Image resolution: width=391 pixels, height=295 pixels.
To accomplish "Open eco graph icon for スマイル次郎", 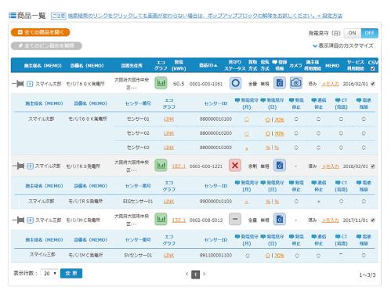I will coord(161,166).
